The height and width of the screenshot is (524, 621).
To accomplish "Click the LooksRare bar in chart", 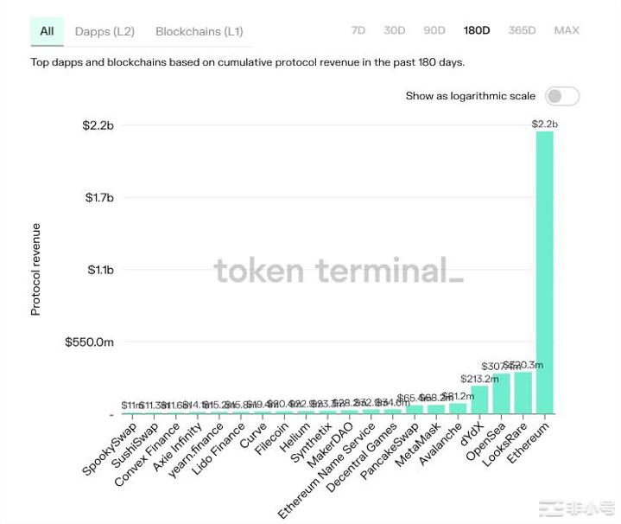I will pyautogui.click(x=523, y=393).
